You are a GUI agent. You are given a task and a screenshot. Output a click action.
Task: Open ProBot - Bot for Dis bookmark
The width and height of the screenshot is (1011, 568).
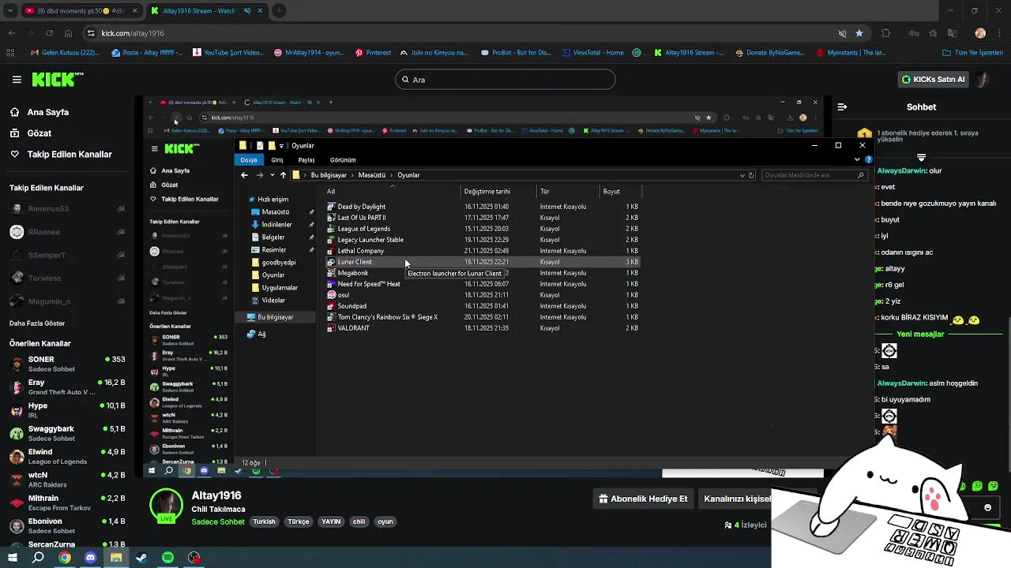(x=515, y=53)
